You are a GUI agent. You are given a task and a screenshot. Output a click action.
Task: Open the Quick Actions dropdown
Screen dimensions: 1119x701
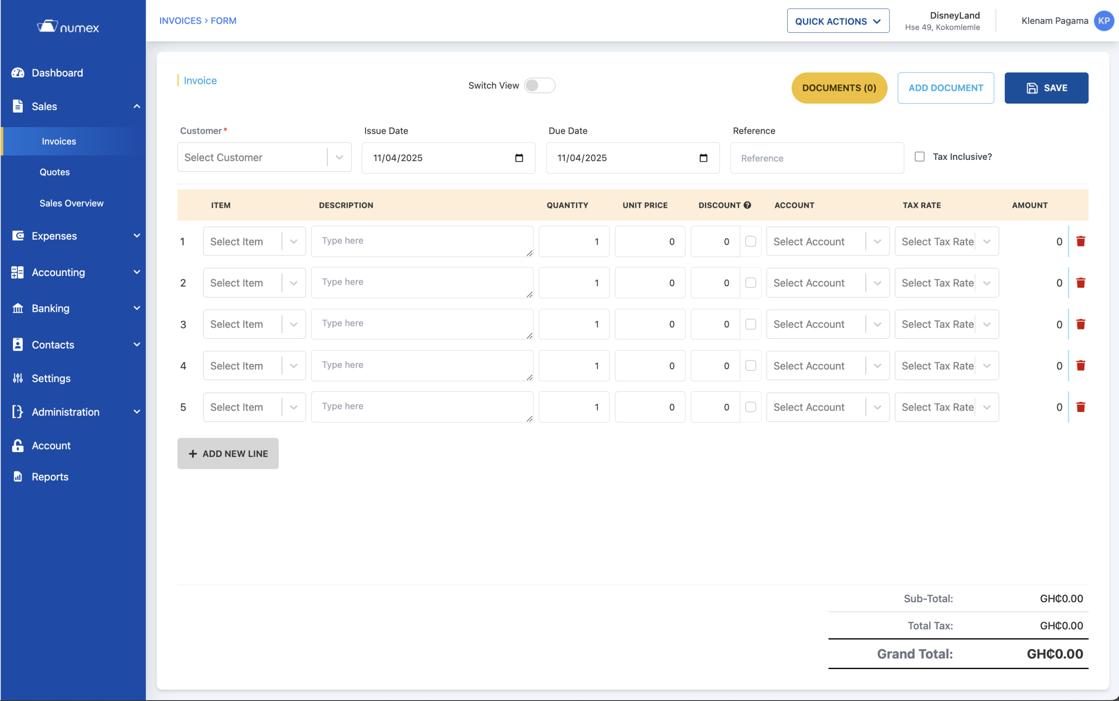click(838, 21)
